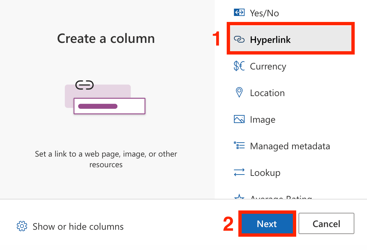Select the Lookup column type
Viewport: 367px width, 250px height.
click(x=291, y=173)
